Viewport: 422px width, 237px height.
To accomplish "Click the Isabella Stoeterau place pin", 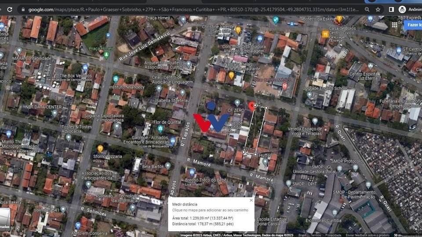I will click(182, 93).
